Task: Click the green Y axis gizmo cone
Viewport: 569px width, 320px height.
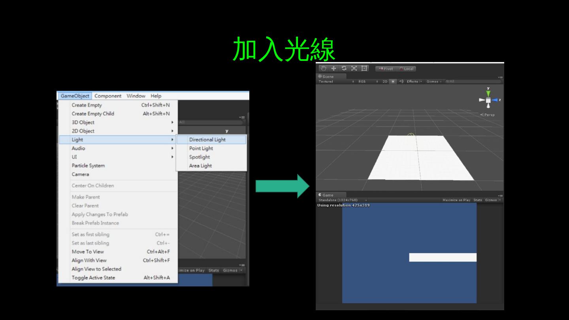Action: [x=488, y=93]
